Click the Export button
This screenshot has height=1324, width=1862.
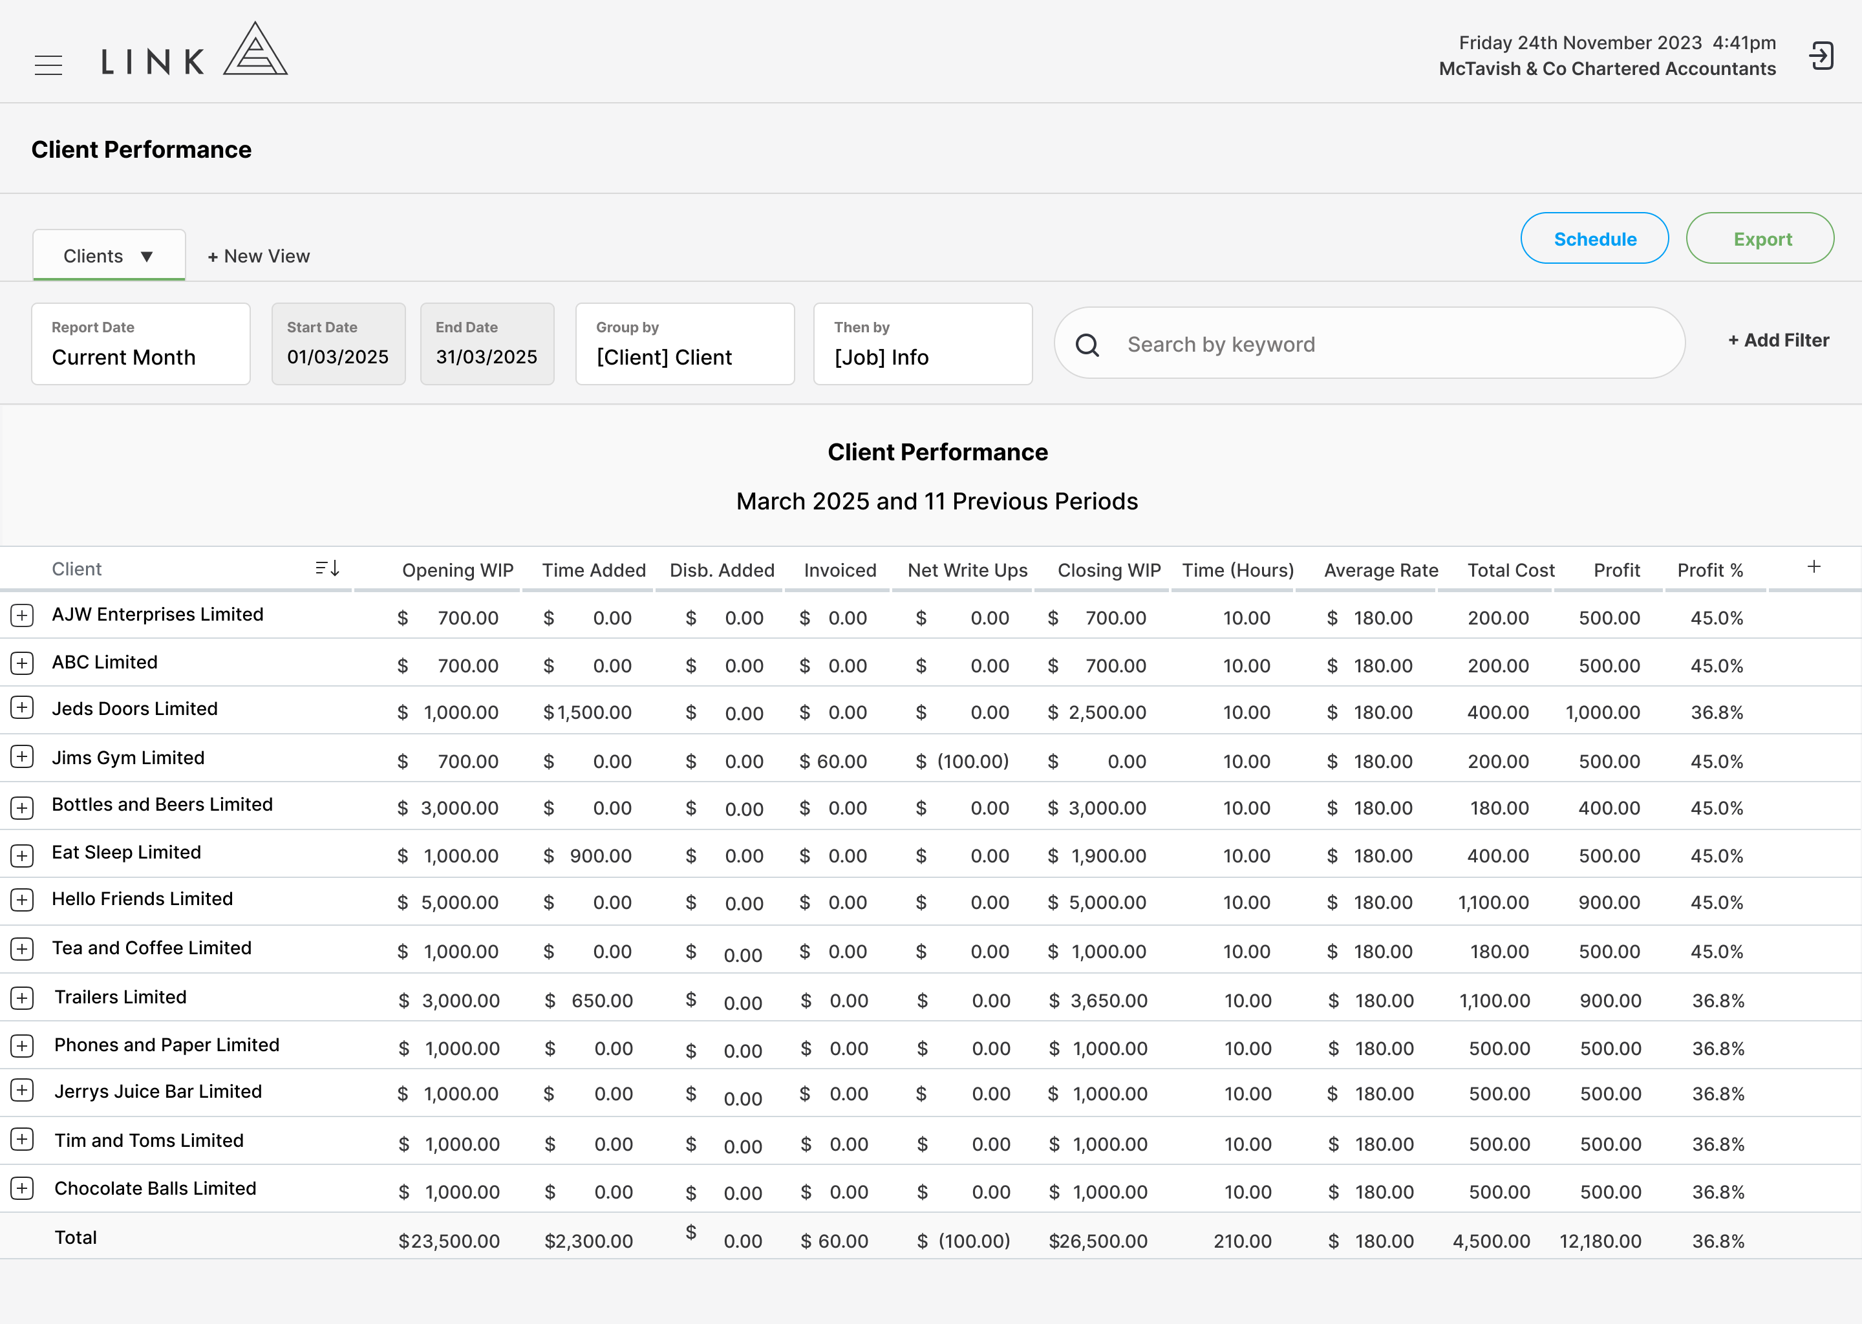point(1760,239)
